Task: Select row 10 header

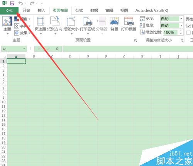Action: (x=3, y=102)
